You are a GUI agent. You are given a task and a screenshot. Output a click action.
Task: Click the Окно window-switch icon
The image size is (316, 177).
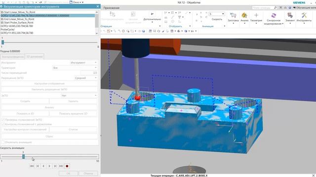71,2
